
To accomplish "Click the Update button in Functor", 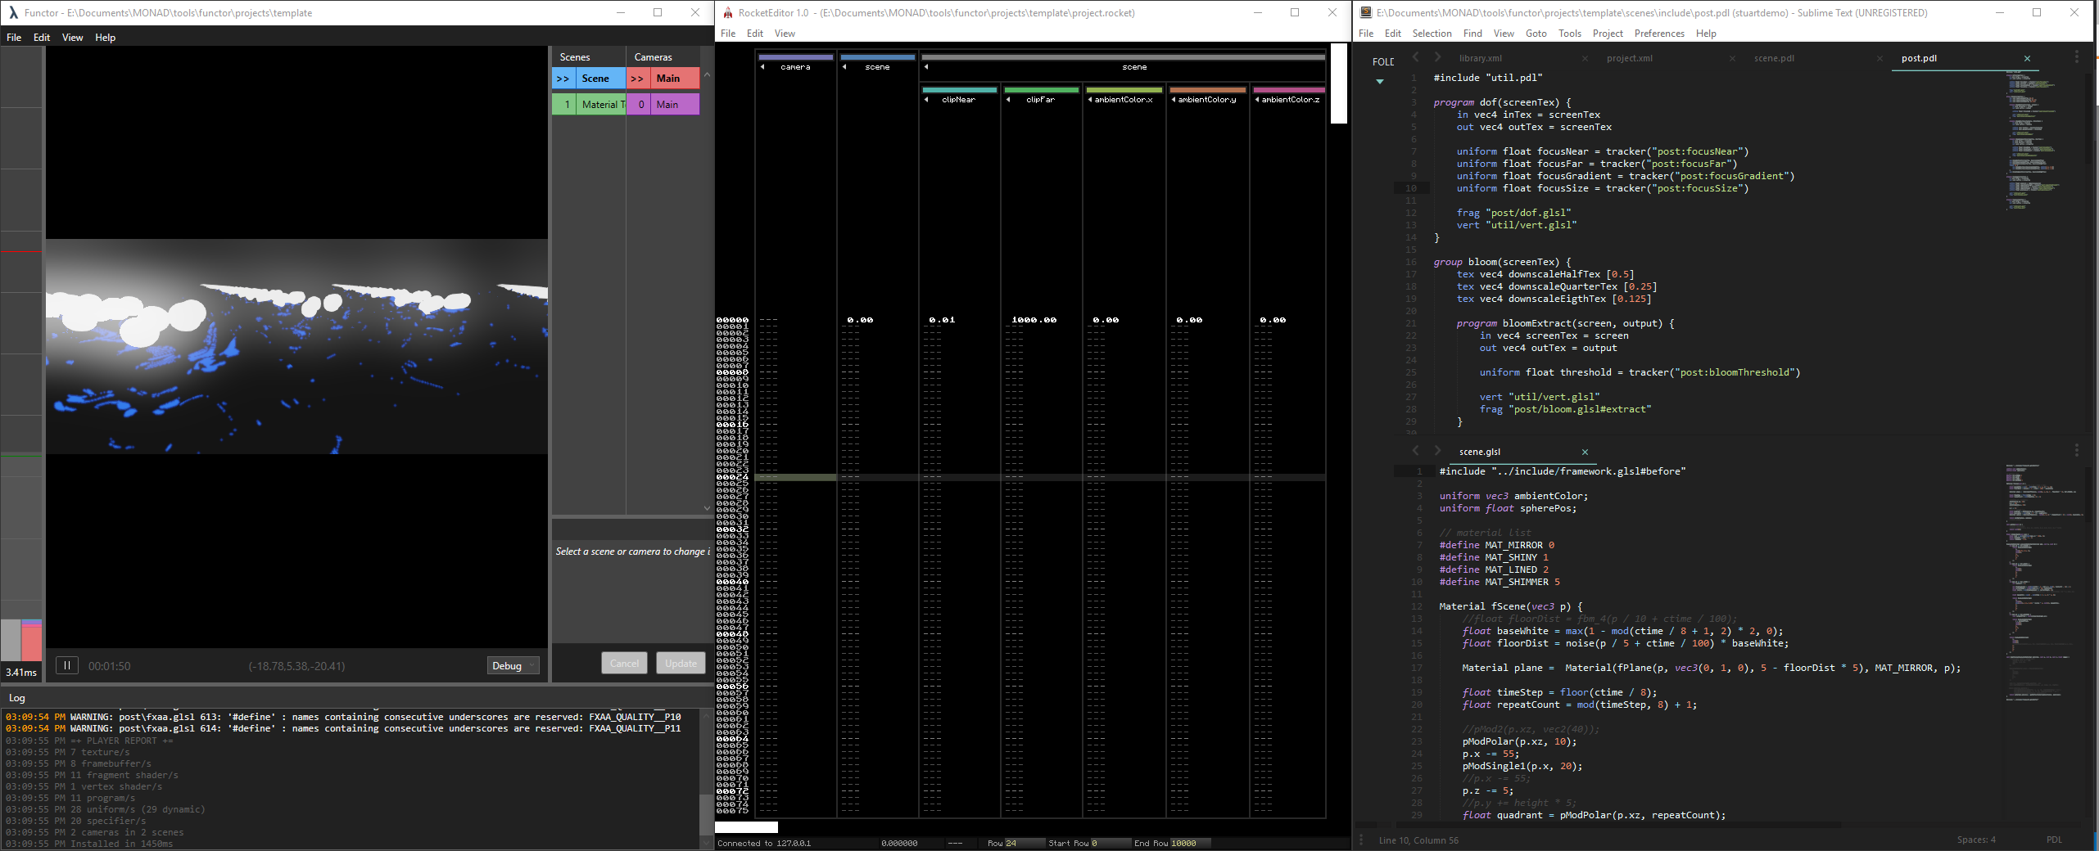I will click(x=680, y=663).
